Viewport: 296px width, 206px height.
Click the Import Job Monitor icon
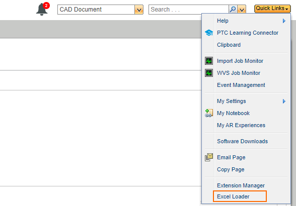tap(209, 61)
